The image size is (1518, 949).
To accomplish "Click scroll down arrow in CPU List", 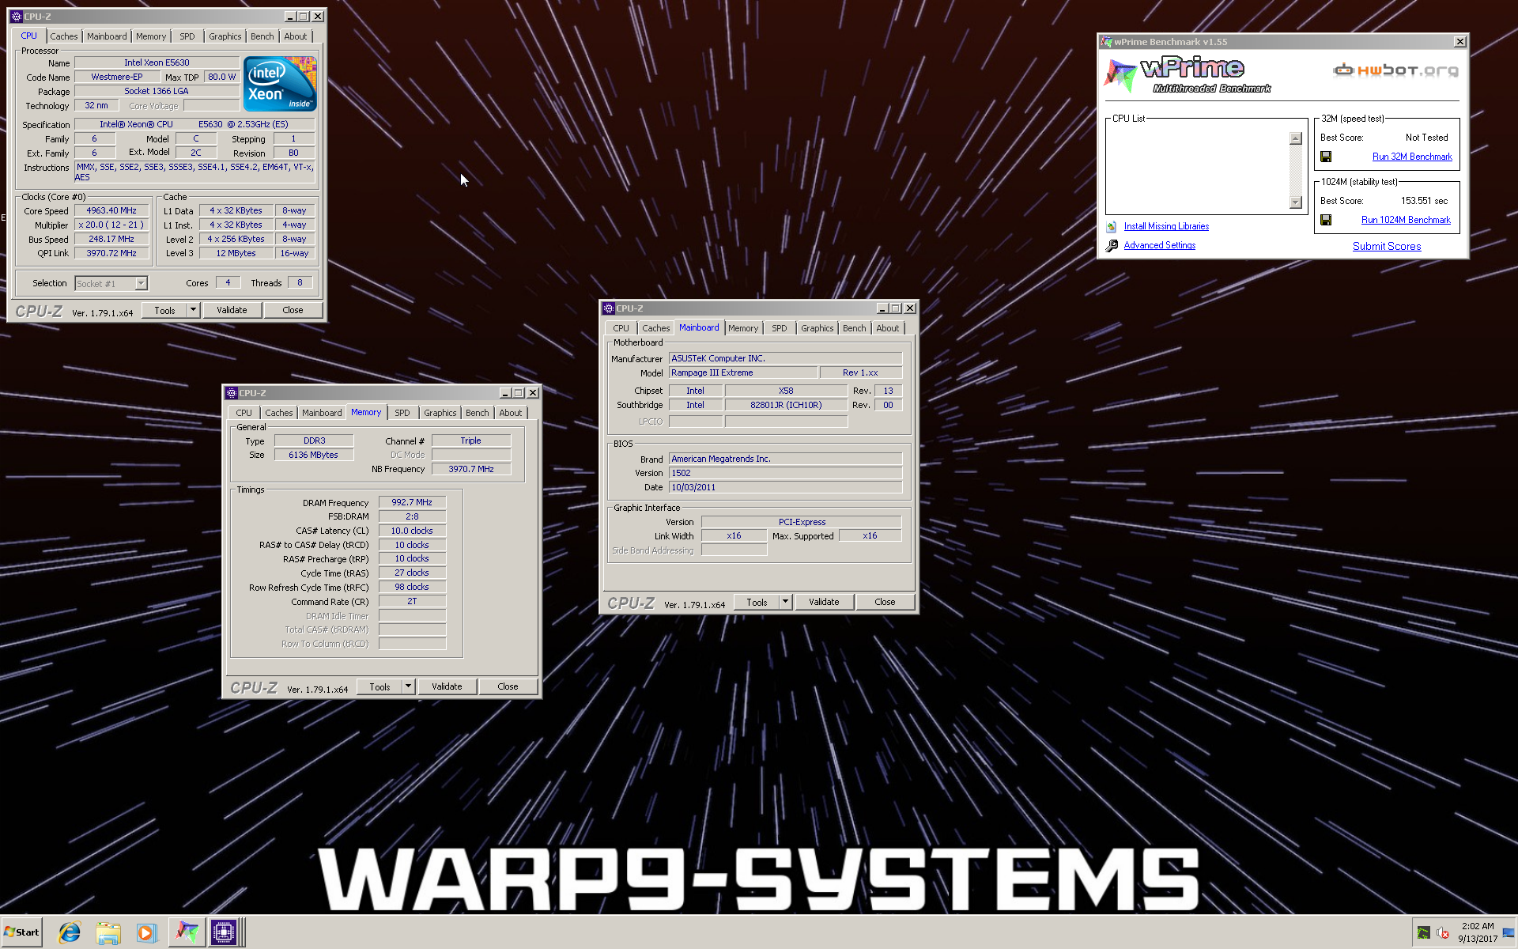I will [x=1295, y=202].
